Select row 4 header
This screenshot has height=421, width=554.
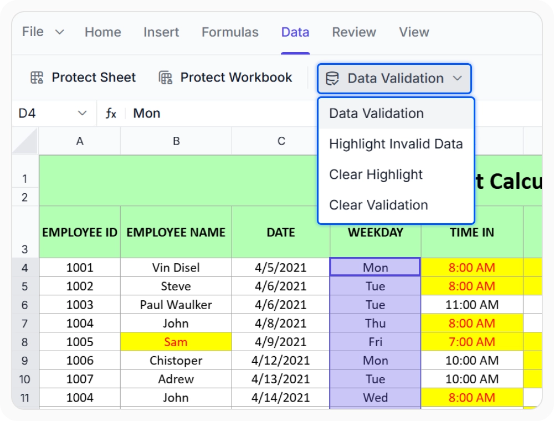(25, 268)
